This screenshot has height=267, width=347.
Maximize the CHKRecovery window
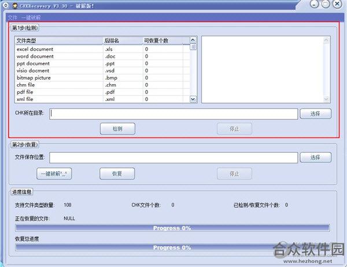[326, 4]
